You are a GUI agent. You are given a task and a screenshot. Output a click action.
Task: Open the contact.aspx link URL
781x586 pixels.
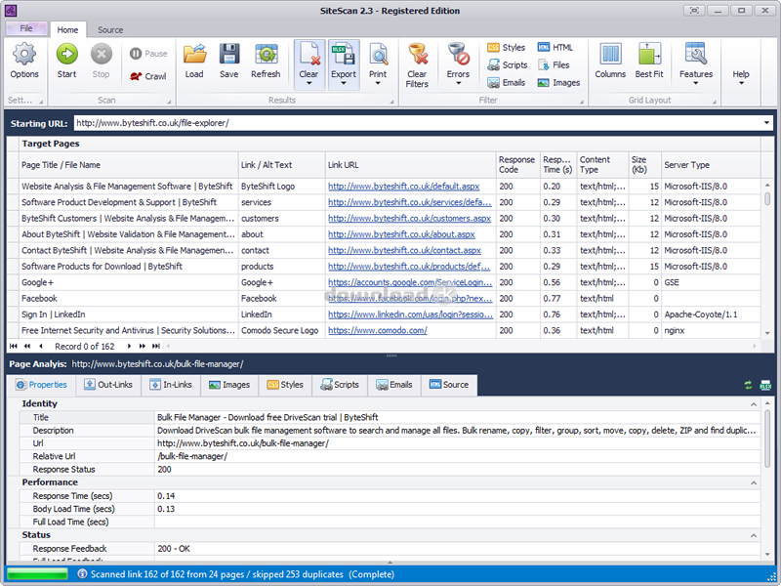tap(404, 250)
